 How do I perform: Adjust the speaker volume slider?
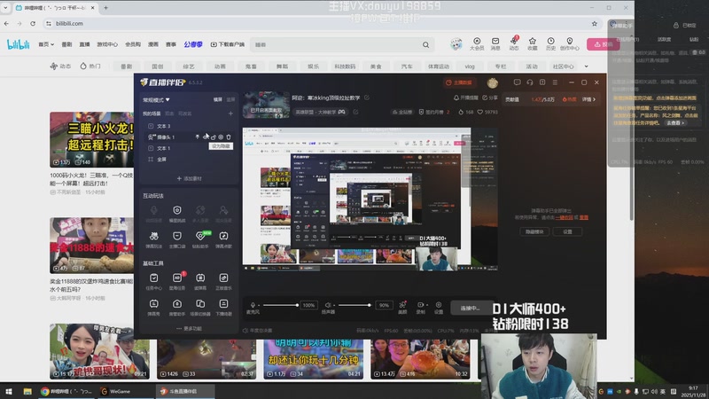click(354, 305)
